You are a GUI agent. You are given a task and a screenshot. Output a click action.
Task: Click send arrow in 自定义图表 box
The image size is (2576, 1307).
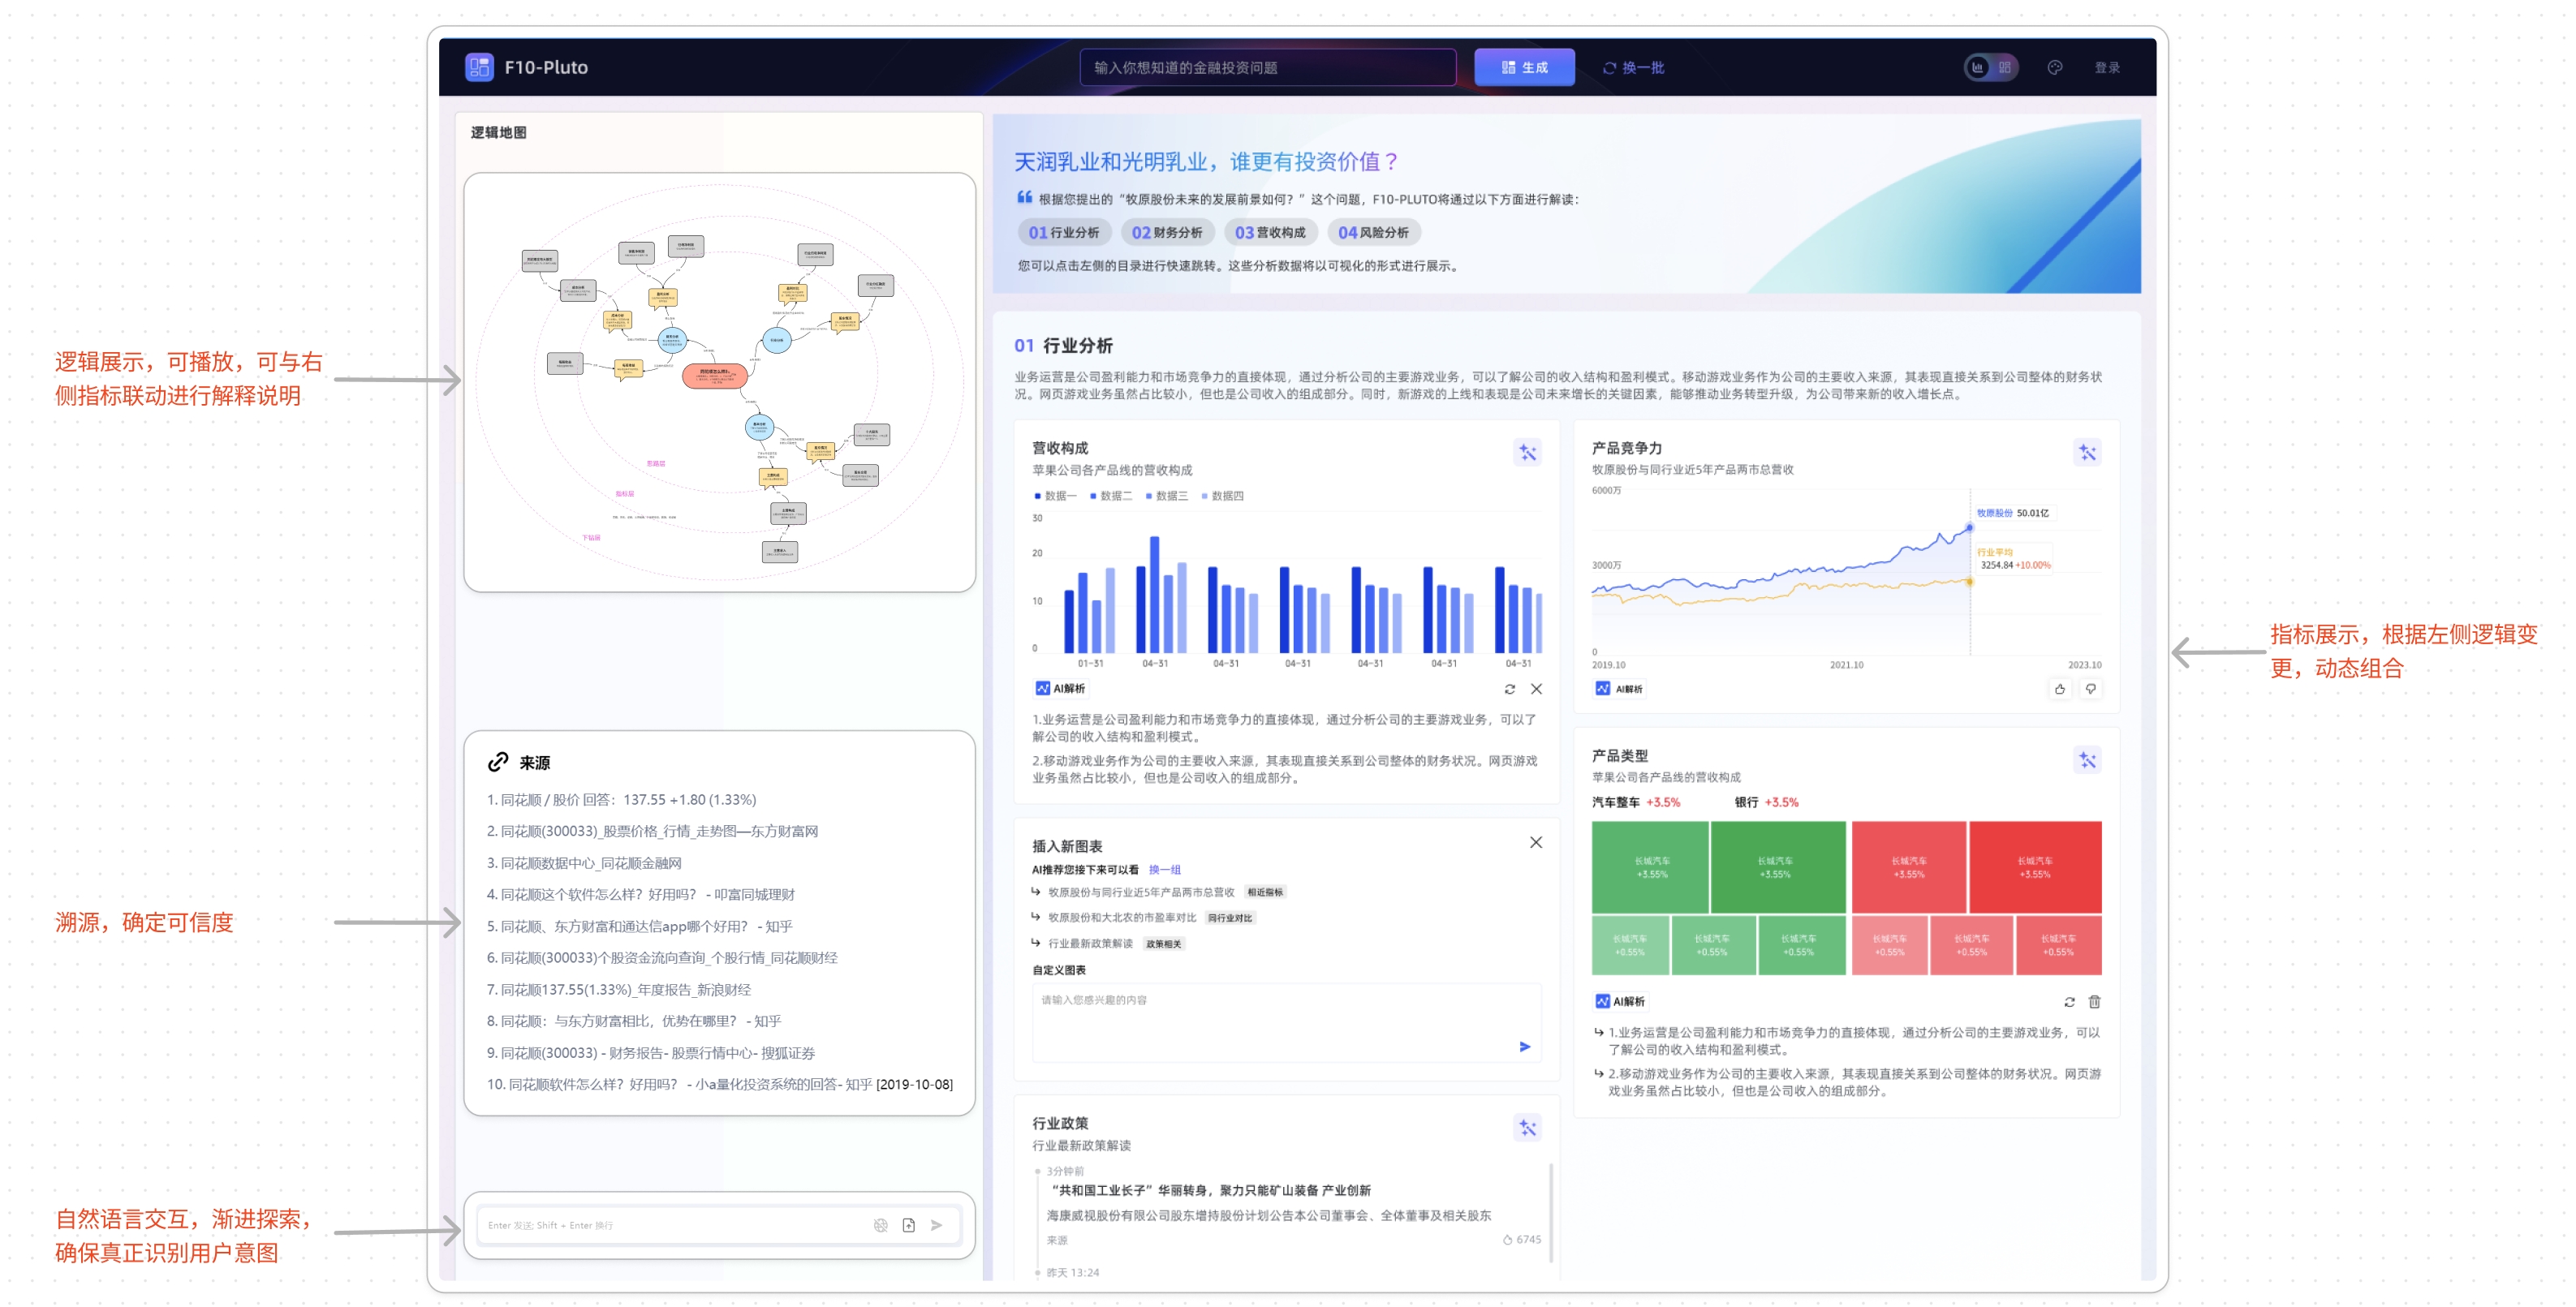click(1524, 1047)
